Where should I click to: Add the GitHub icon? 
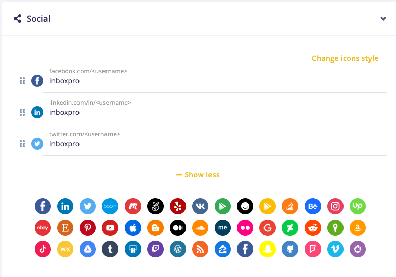(x=290, y=249)
